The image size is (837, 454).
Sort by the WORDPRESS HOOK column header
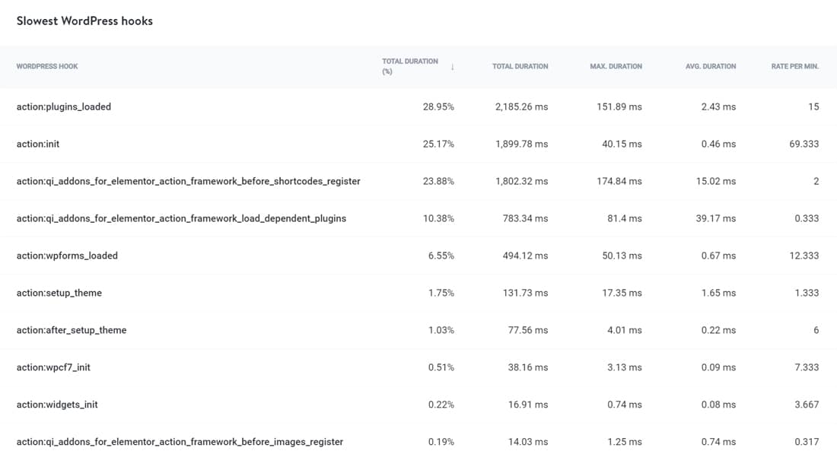click(47, 66)
